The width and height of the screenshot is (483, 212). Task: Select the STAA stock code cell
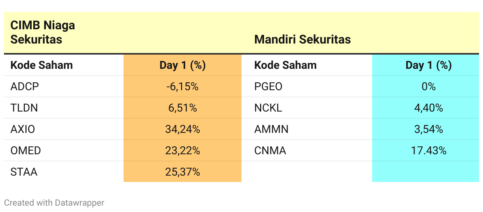click(x=24, y=172)
